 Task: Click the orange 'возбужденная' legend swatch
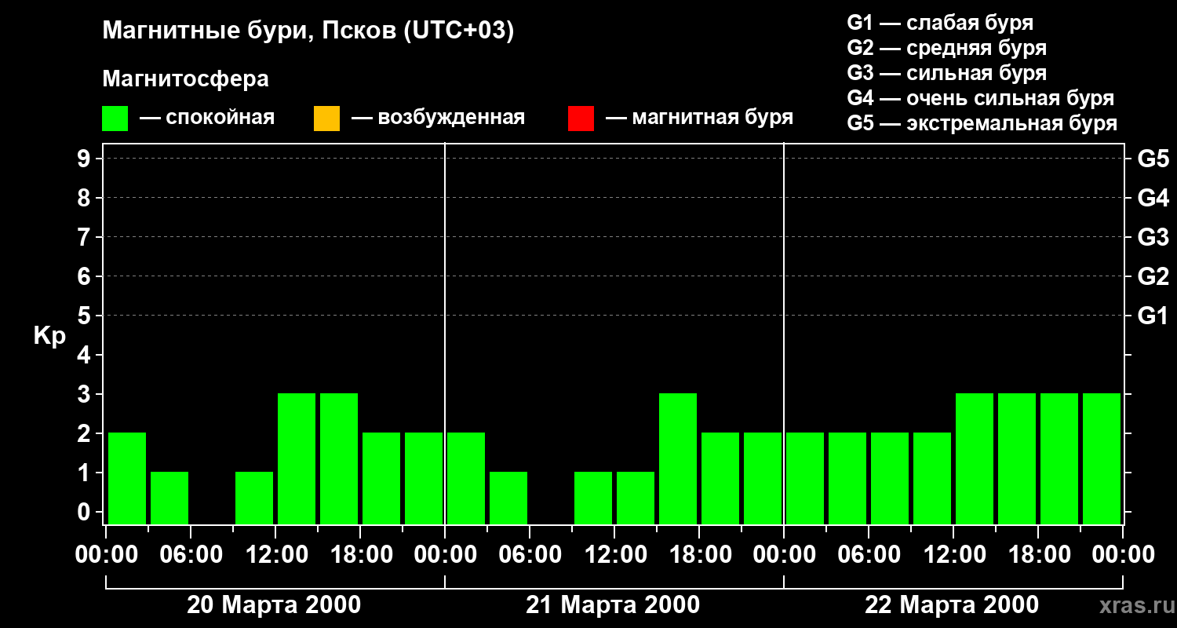(x=326, y=119)
